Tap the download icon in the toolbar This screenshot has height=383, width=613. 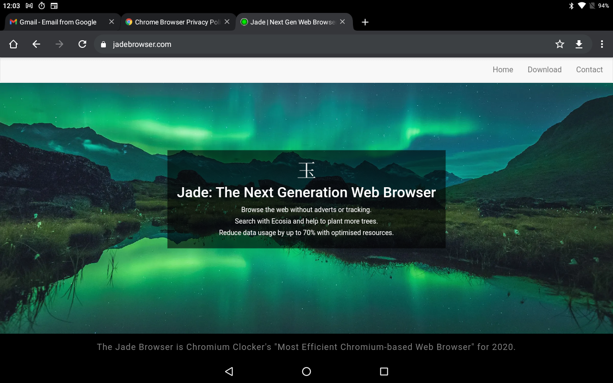click(579, 44)
